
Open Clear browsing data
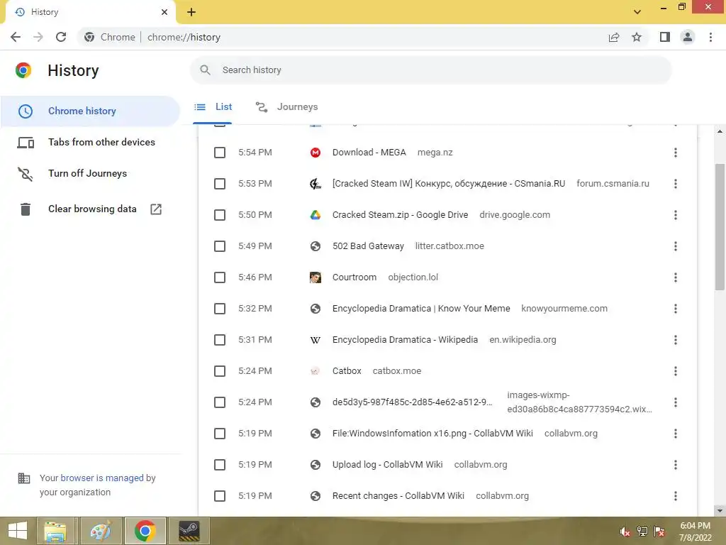[90, 209]
